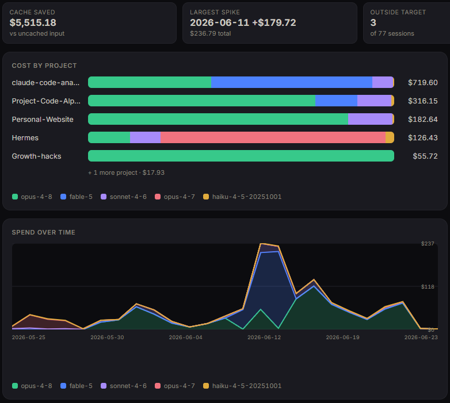Click the 2026-05-30 axis date label
The image size is (450, 403).
[108, 337]
